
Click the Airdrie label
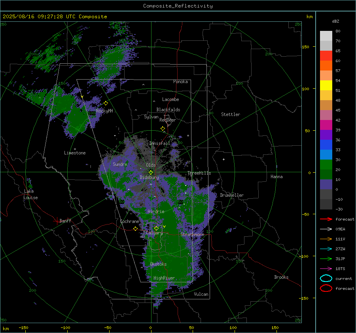coord(156,211)
